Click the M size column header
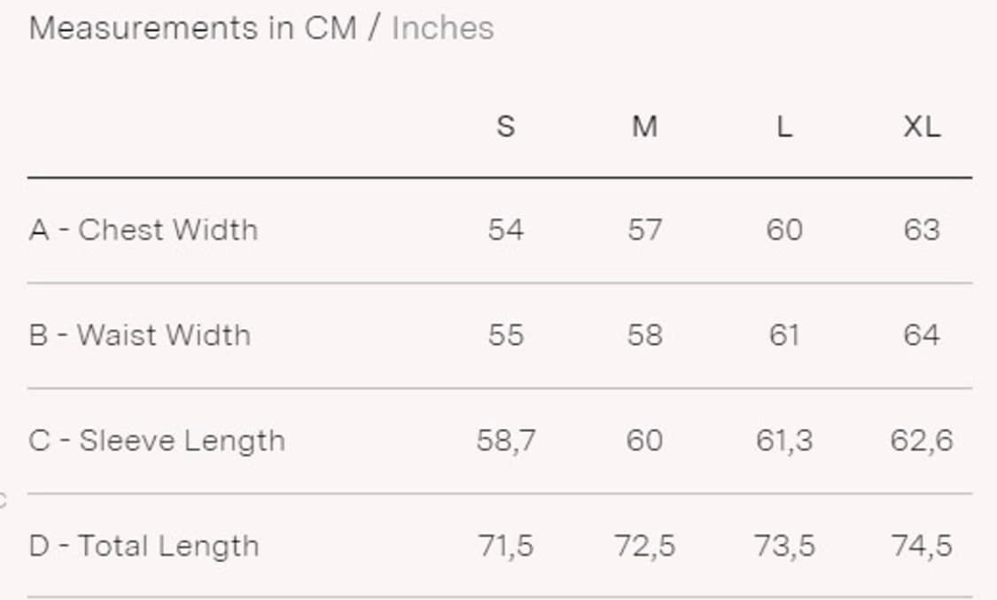Image resolution: width=997 pixels, height=600 pixels. pos(644,127)
